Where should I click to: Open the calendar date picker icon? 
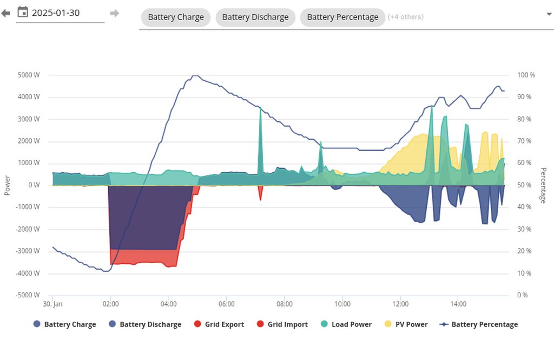click(x=23, y=12)
